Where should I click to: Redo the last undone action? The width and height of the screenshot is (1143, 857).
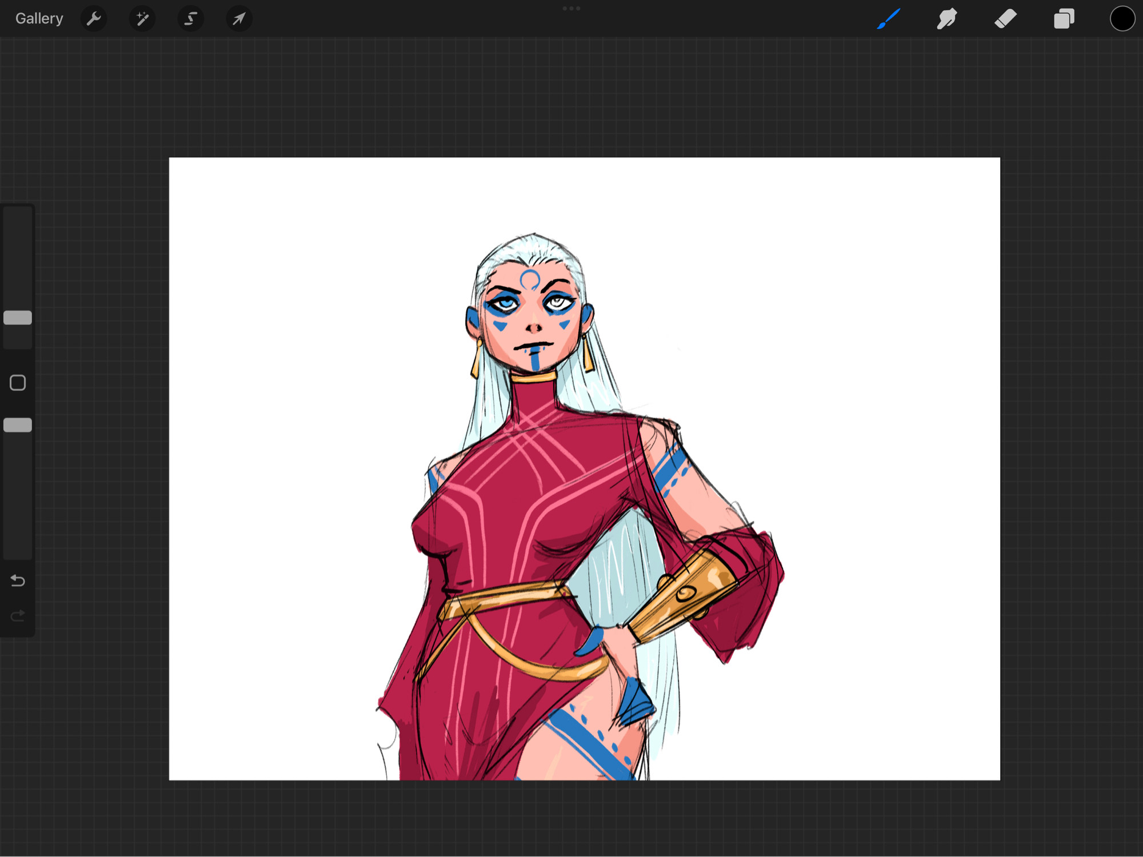click(18, 615)
